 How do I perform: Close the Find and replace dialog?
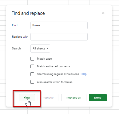[103, 13]
